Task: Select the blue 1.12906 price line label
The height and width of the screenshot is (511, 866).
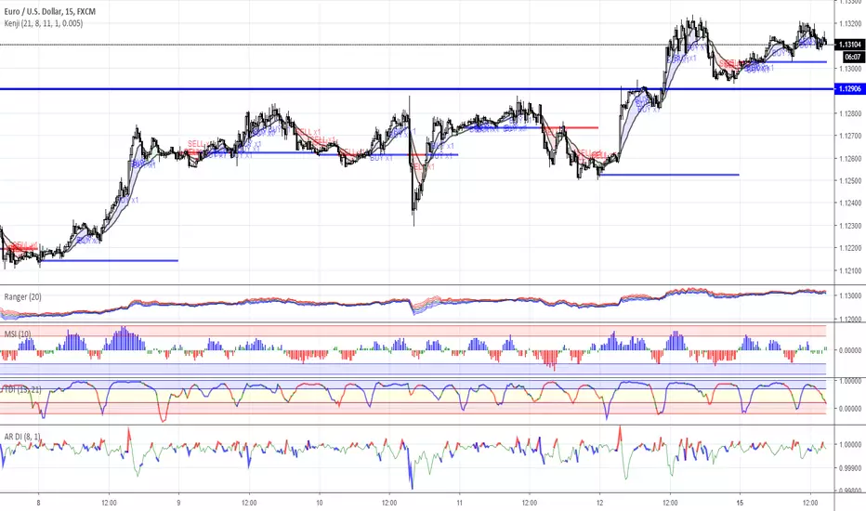Action: pyautogui.click(x=849, y=89)
